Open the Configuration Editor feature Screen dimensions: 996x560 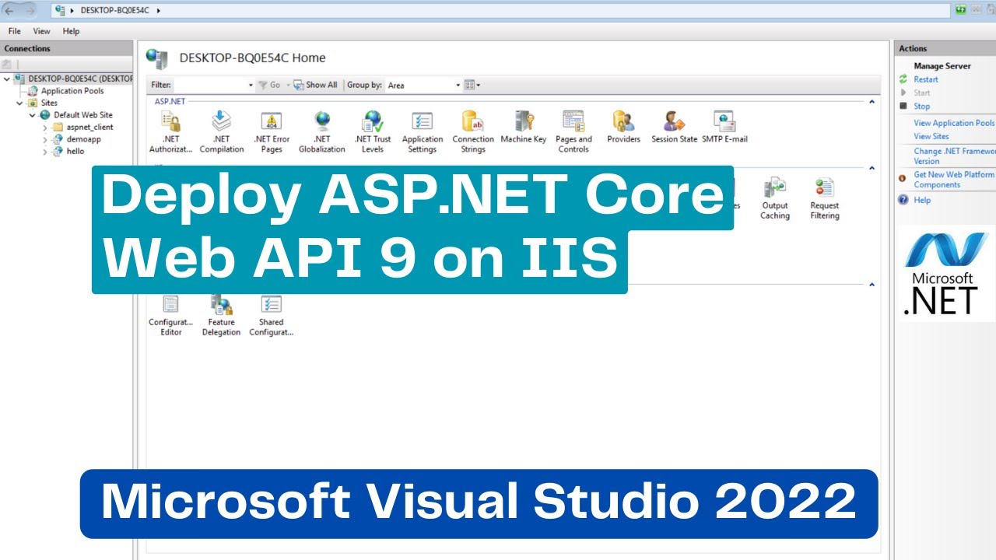tap(170, 315)
